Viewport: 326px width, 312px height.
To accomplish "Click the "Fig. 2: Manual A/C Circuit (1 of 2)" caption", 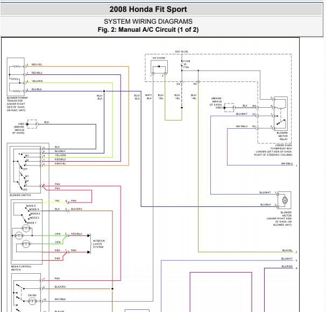I will click(x=148, y=30).
